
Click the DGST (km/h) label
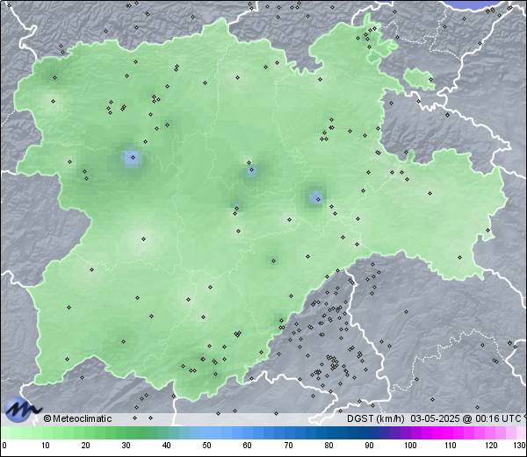click(376, 418)
